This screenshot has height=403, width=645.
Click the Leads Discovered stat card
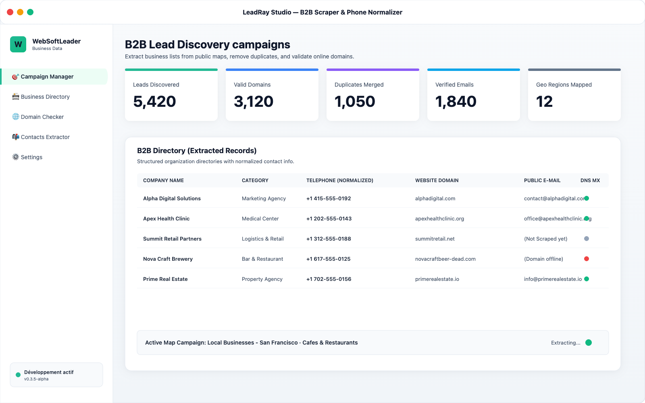tap(171, 95)
